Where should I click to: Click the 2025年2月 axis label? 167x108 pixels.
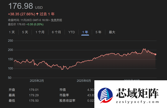coord(37,81)
